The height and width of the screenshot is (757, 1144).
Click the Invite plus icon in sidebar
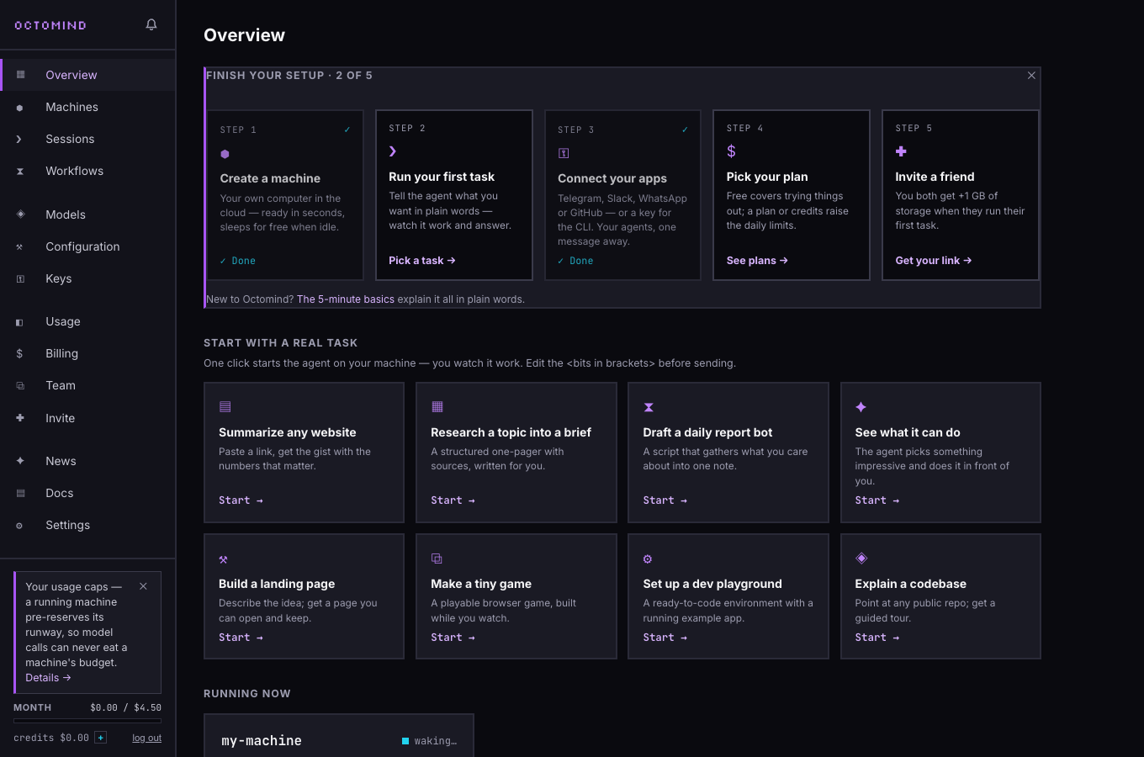[x=20, y=418]
